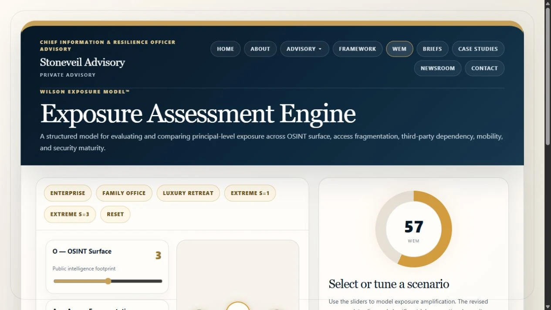Screen dimensions: 551x310
Task: Select the WEM nav item
Action: pyautogui.click(x=399, y=49)
